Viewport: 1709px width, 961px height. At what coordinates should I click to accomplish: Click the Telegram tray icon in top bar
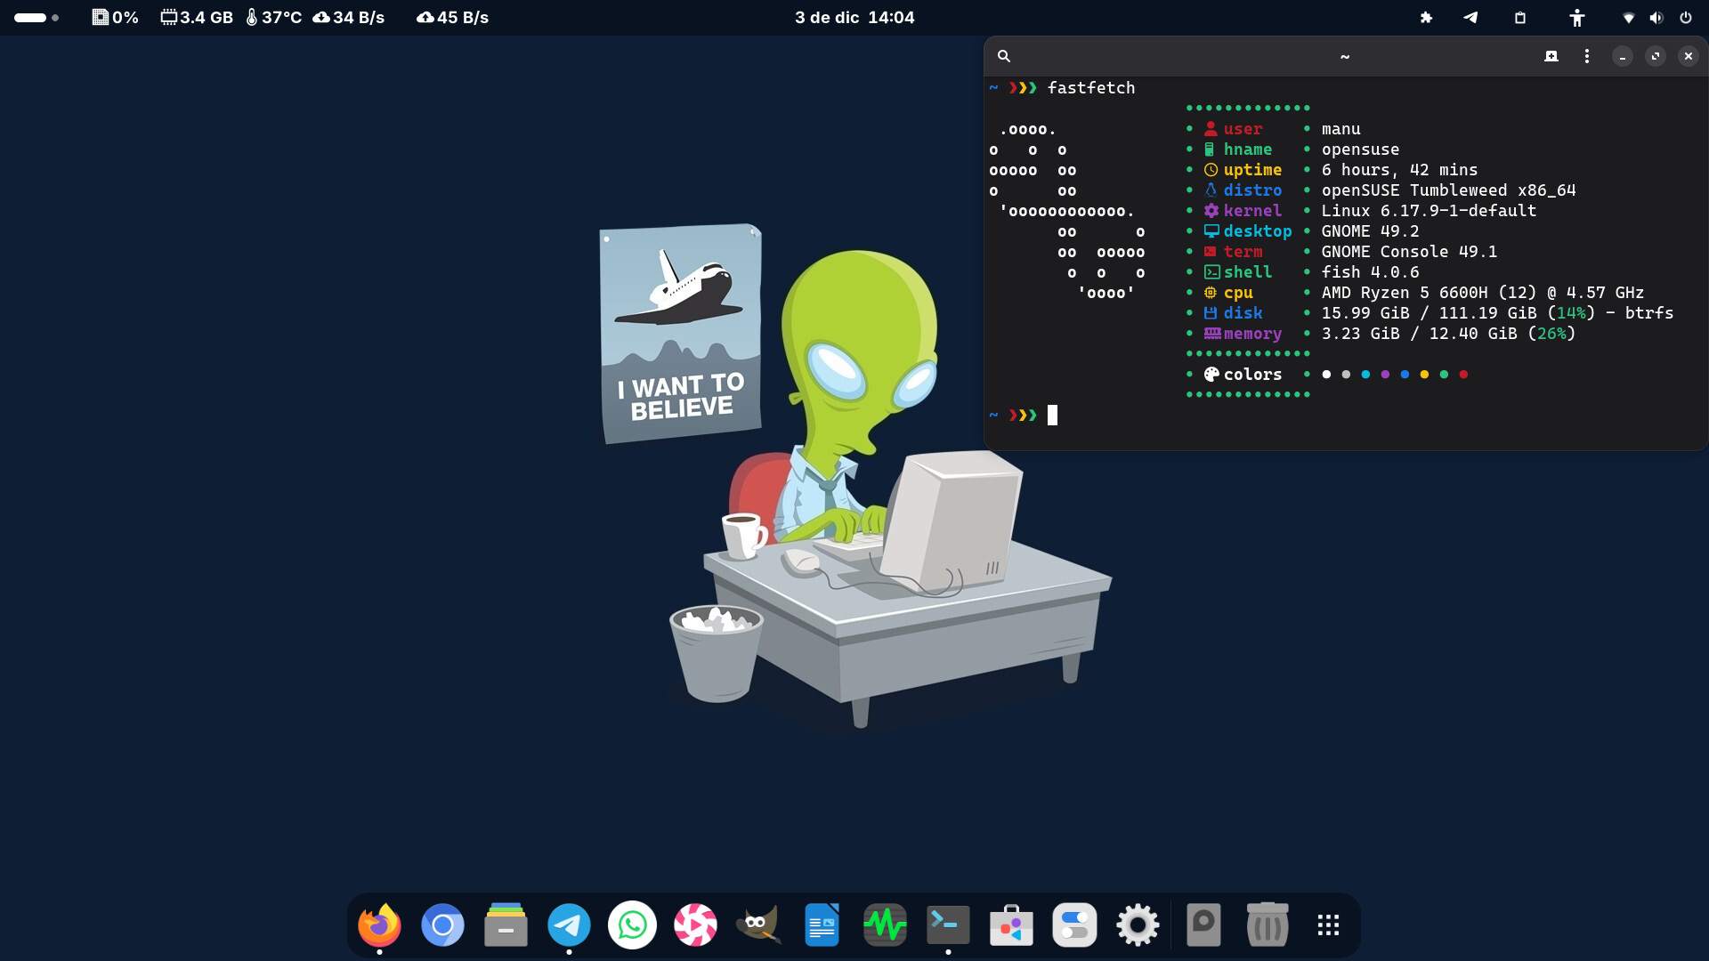pyautogui.click(x=1470, y=18)
